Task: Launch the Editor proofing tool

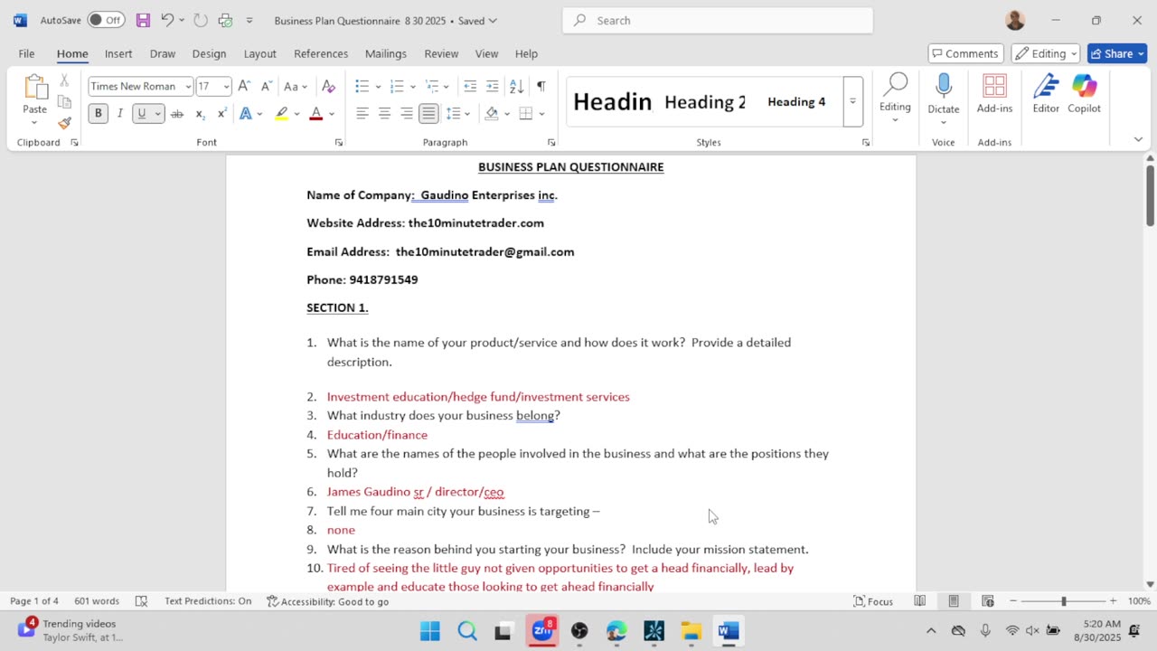Action: pos(1046,94)
